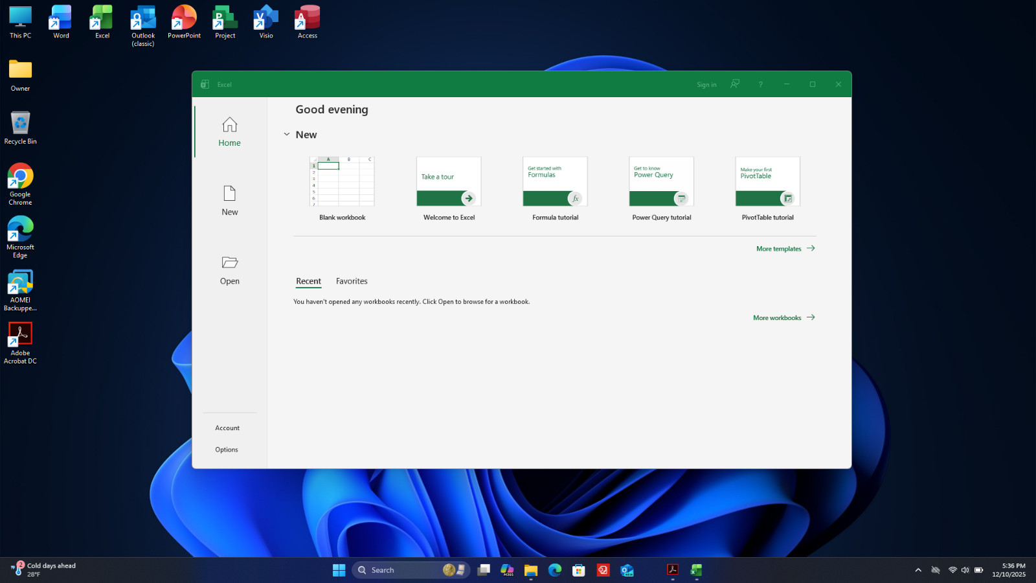
Task: Open new Outlook from the taskbar
Action: click(x=627, y=570)
